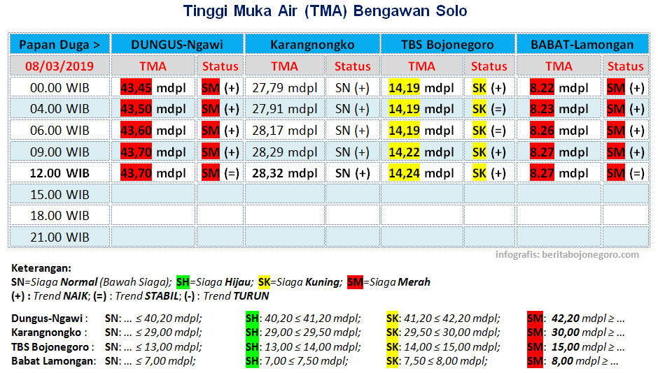Select the 12.00 WIB time row label
The width and height of the screenshot is (658, 373).
pos(59,173)
